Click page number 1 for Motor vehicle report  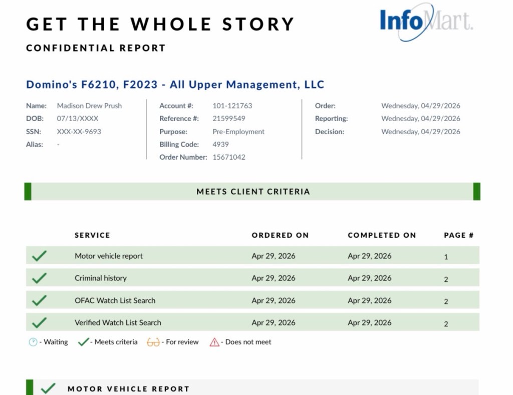pos(446,257)
